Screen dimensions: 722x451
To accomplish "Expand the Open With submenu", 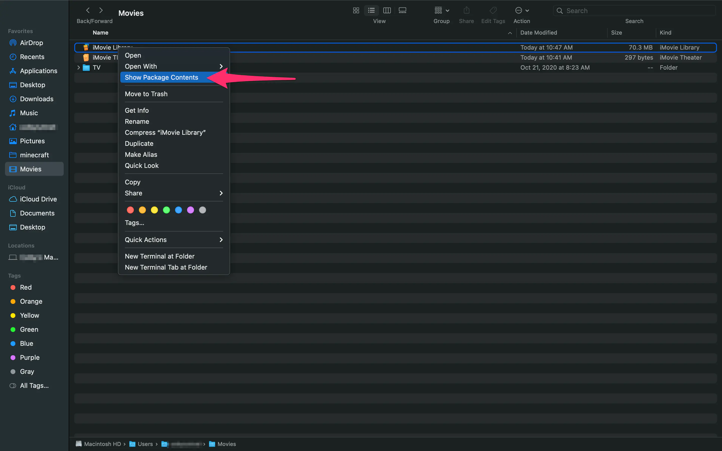I will coord(174,66).
